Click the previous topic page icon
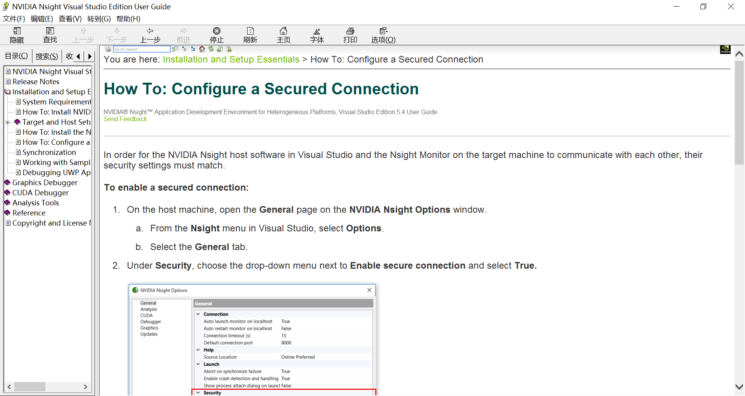The image size is (745, 396). click(220, 49)
